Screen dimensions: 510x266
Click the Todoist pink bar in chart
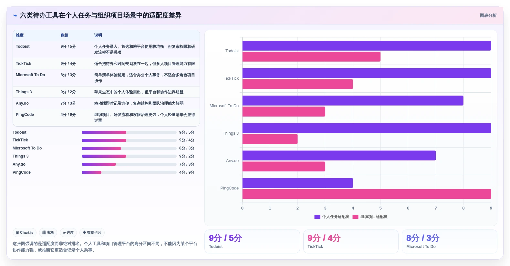coord(311,56)
